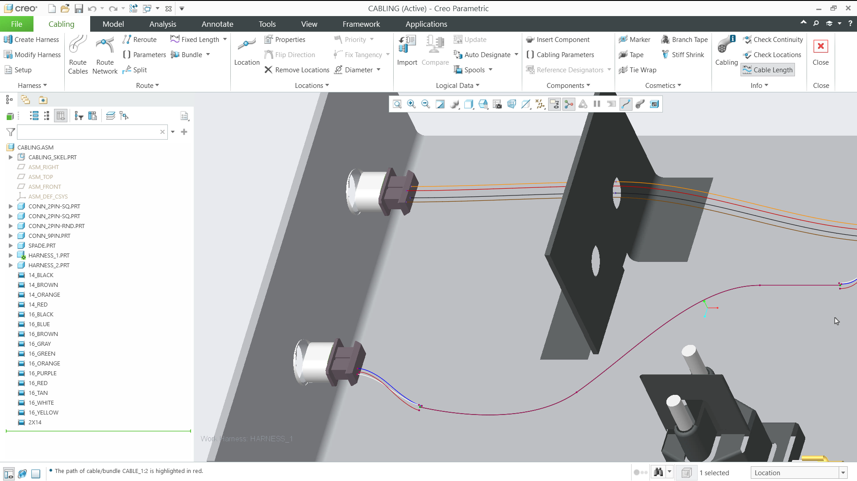Screen dimensions: 857x481
Task: Click the Properties button
Action: pos(285,39)
